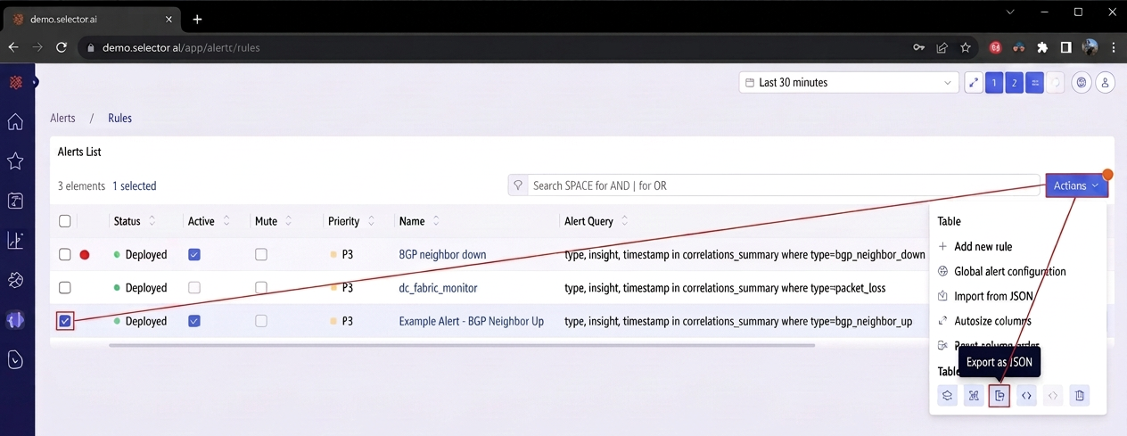Tick the select-all checkbox in table header
This screenshot has width=1127, height=436.
point(65,221)
